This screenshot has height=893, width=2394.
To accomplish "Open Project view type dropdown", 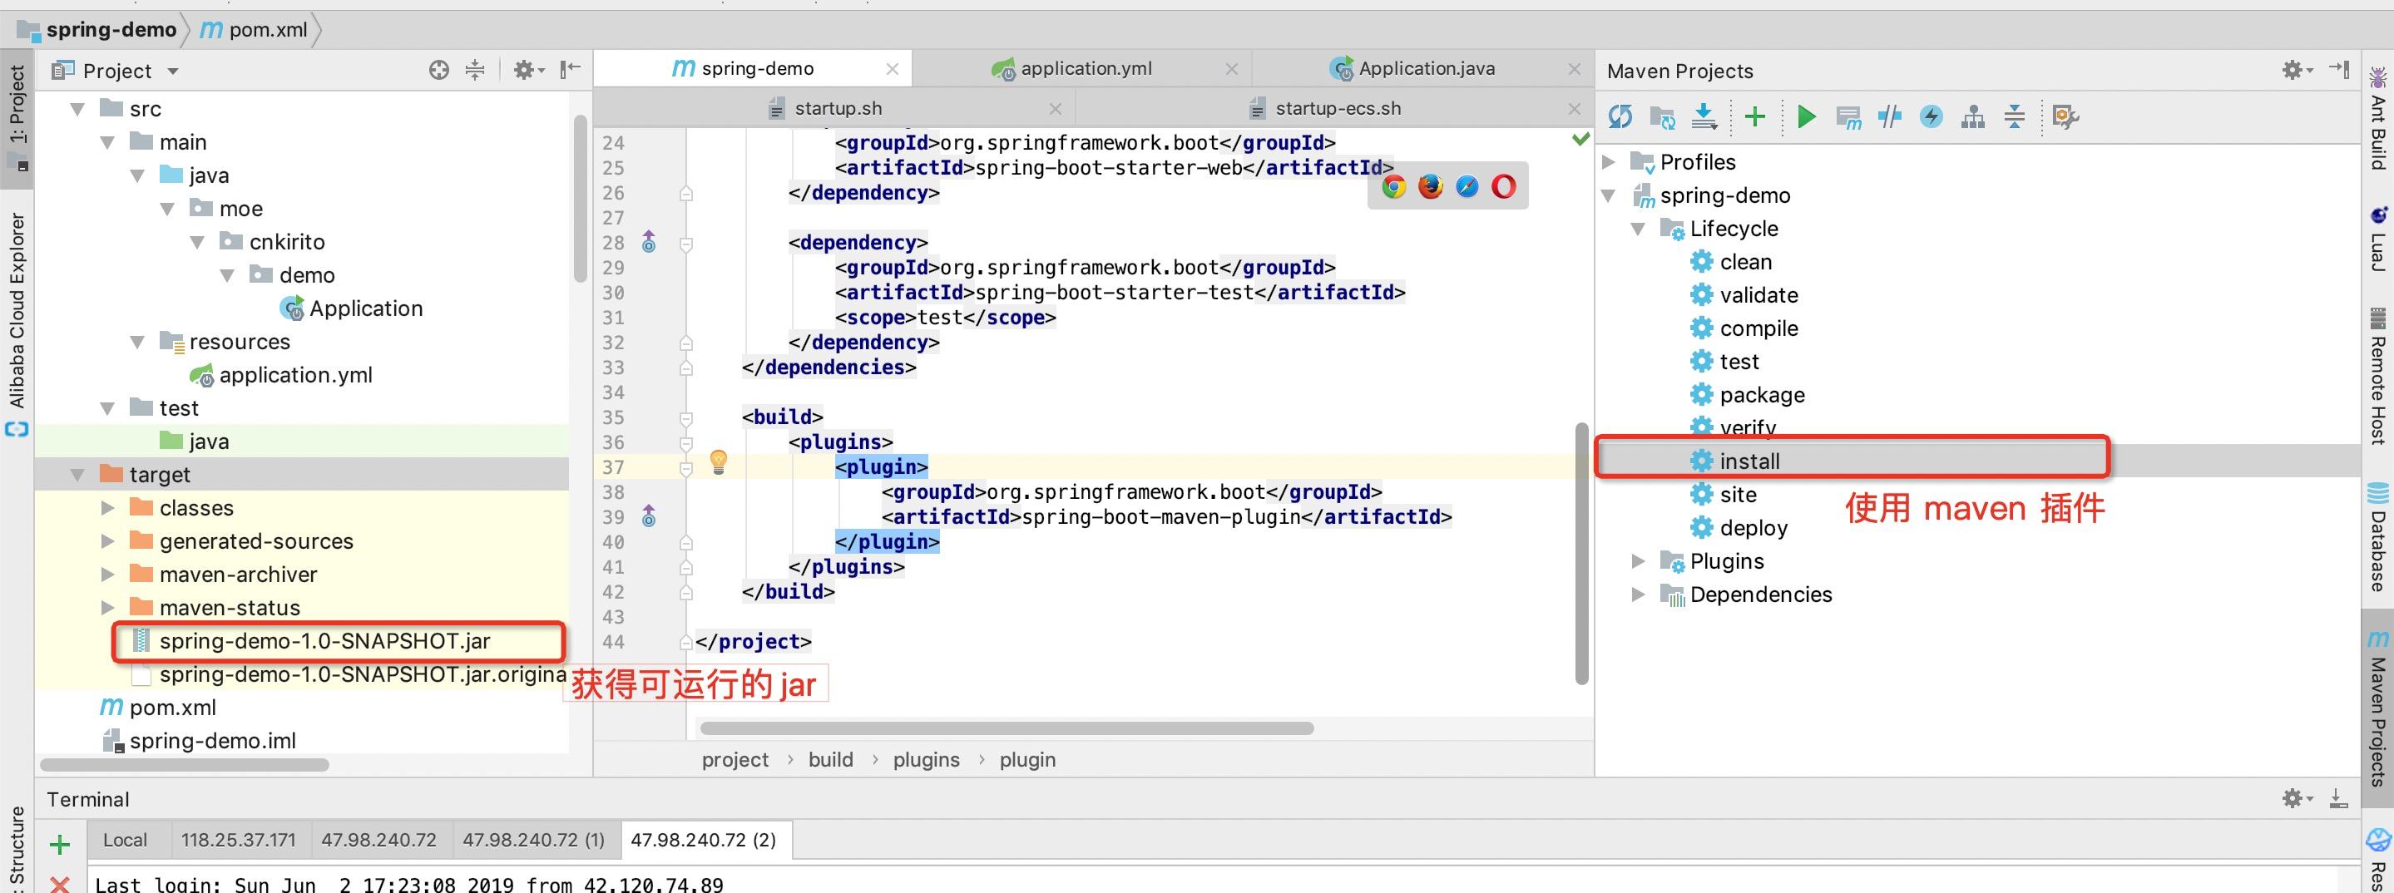I will click(173, 72).
